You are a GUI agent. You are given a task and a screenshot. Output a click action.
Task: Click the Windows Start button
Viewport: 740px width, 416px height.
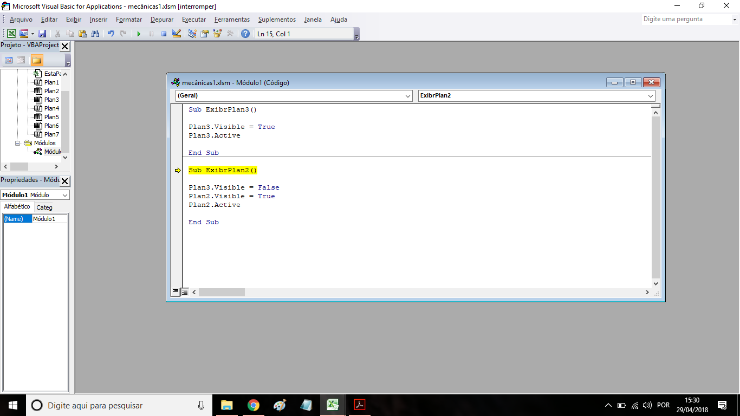click(x=13, y=405)
